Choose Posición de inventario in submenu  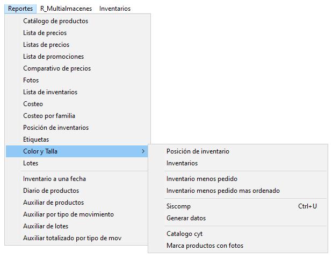click(x=238, y=151)
